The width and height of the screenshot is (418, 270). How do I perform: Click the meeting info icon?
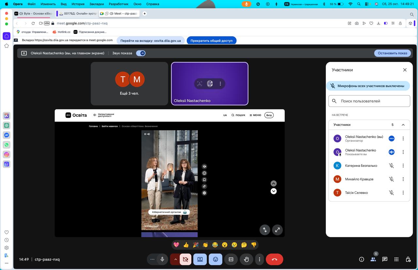[362, 259]
